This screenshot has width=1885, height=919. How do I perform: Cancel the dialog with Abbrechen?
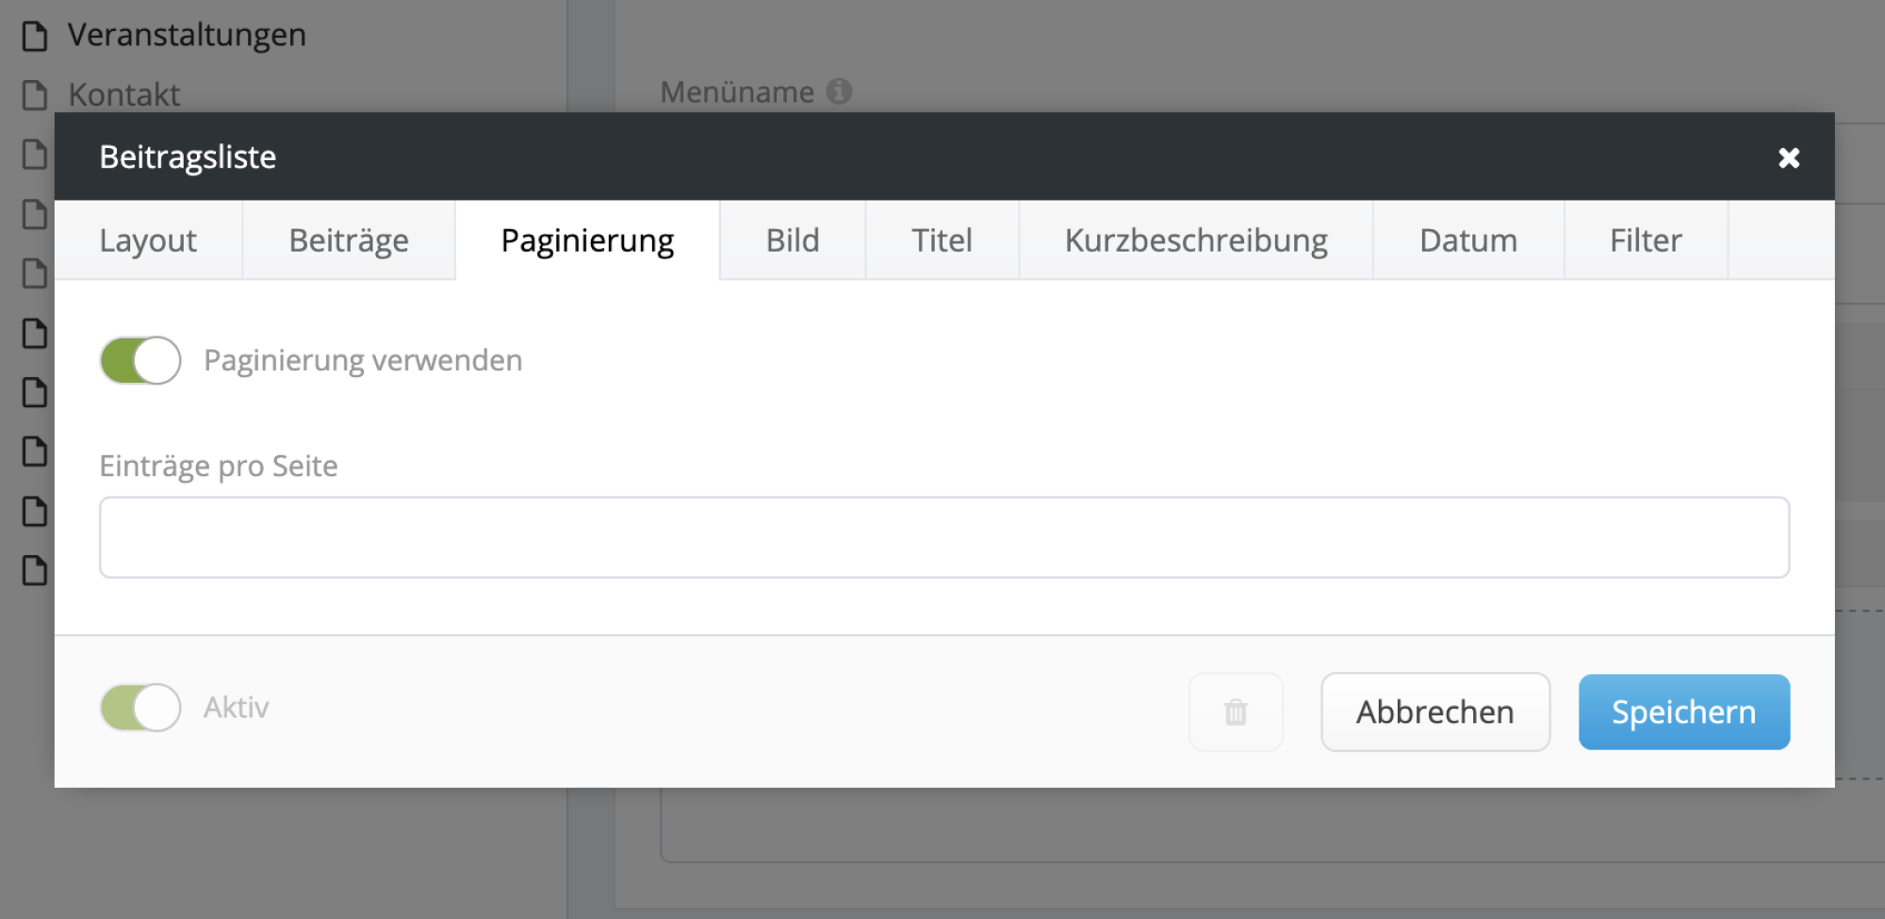[x=1434, y=713]
